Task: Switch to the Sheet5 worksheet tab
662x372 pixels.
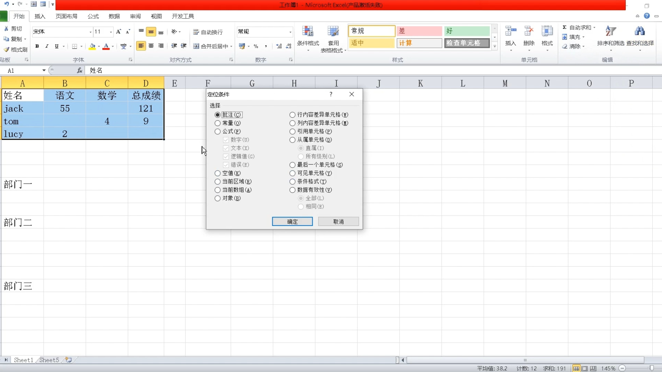Action: 49,360
